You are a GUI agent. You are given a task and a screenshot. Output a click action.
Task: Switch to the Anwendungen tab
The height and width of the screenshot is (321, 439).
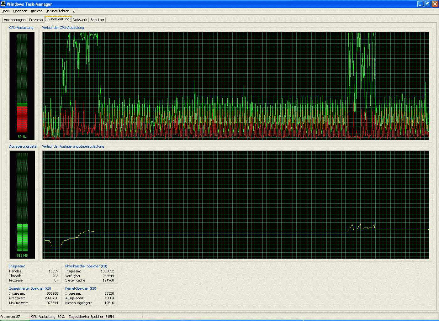tap(15, 20)
